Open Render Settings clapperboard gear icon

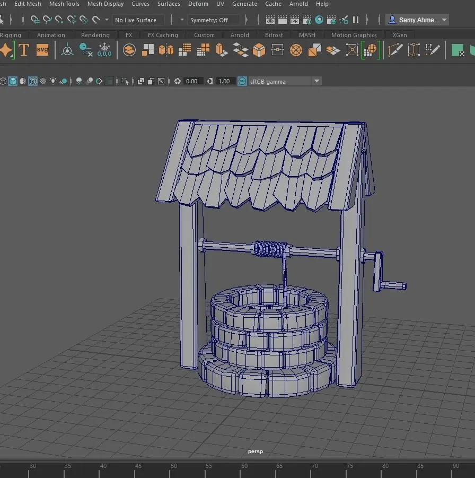coord(307,20)
